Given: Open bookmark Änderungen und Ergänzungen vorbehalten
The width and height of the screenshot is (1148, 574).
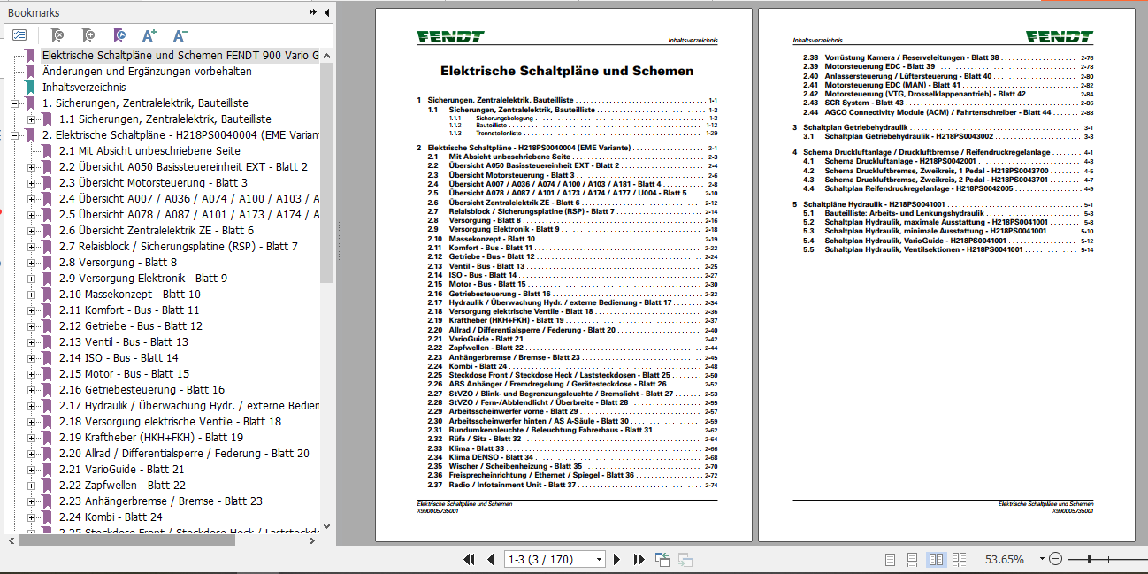Looking at the screenshot, I should click(x=147, y=72).
